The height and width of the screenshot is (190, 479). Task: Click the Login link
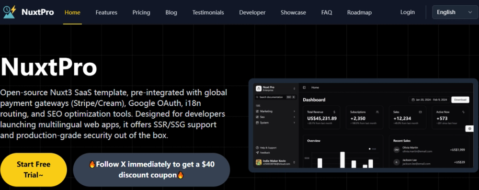[x=408, y=12]
